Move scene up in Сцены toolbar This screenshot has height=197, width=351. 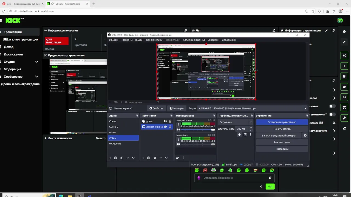(128, 158)
